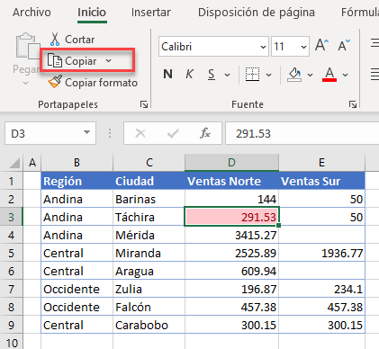
Task: Open the Copiar dropdown arrow
Action: pos(108,61)
